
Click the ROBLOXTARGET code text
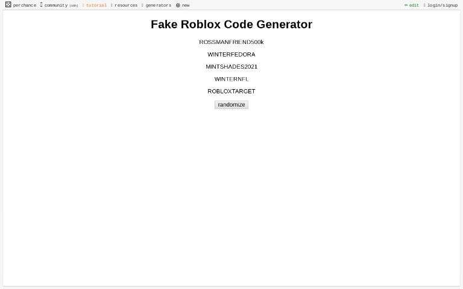pos(231,92)
